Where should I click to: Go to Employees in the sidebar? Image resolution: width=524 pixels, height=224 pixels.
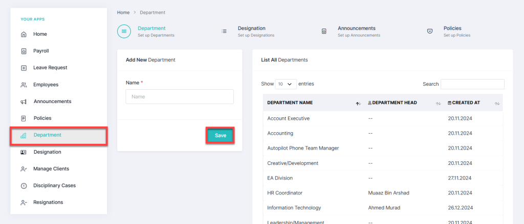(46, 85)
